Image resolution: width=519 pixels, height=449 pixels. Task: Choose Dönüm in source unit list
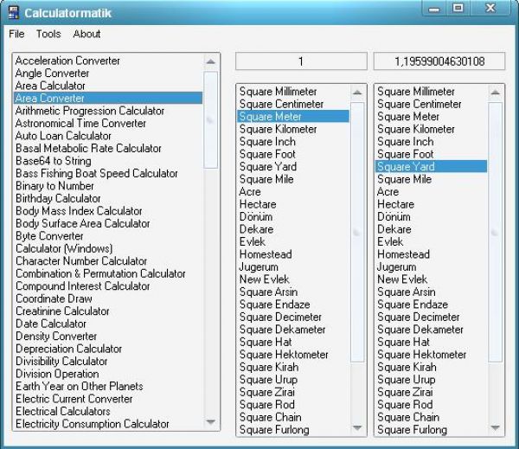293,217
